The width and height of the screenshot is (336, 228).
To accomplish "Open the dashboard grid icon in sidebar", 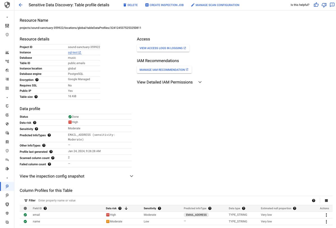I will 7,26.
